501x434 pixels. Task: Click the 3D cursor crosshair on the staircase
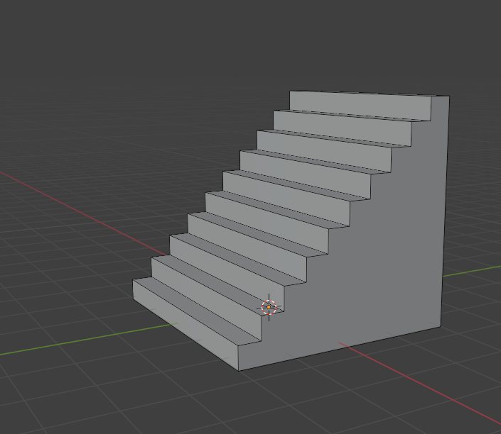pos(269,307)
